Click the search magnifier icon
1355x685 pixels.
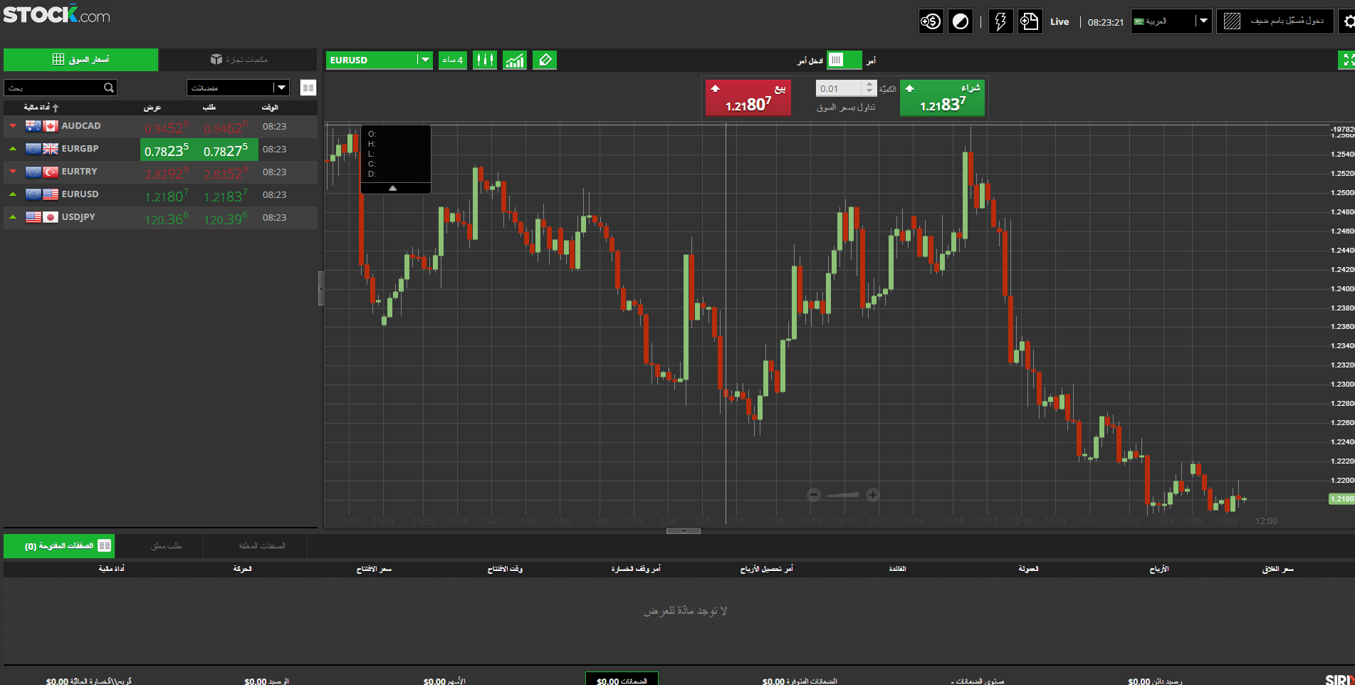click(108, 87)
